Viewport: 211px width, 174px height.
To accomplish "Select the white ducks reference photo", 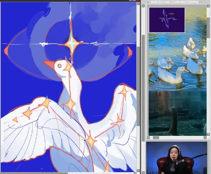I will click(x=178, y=61).
